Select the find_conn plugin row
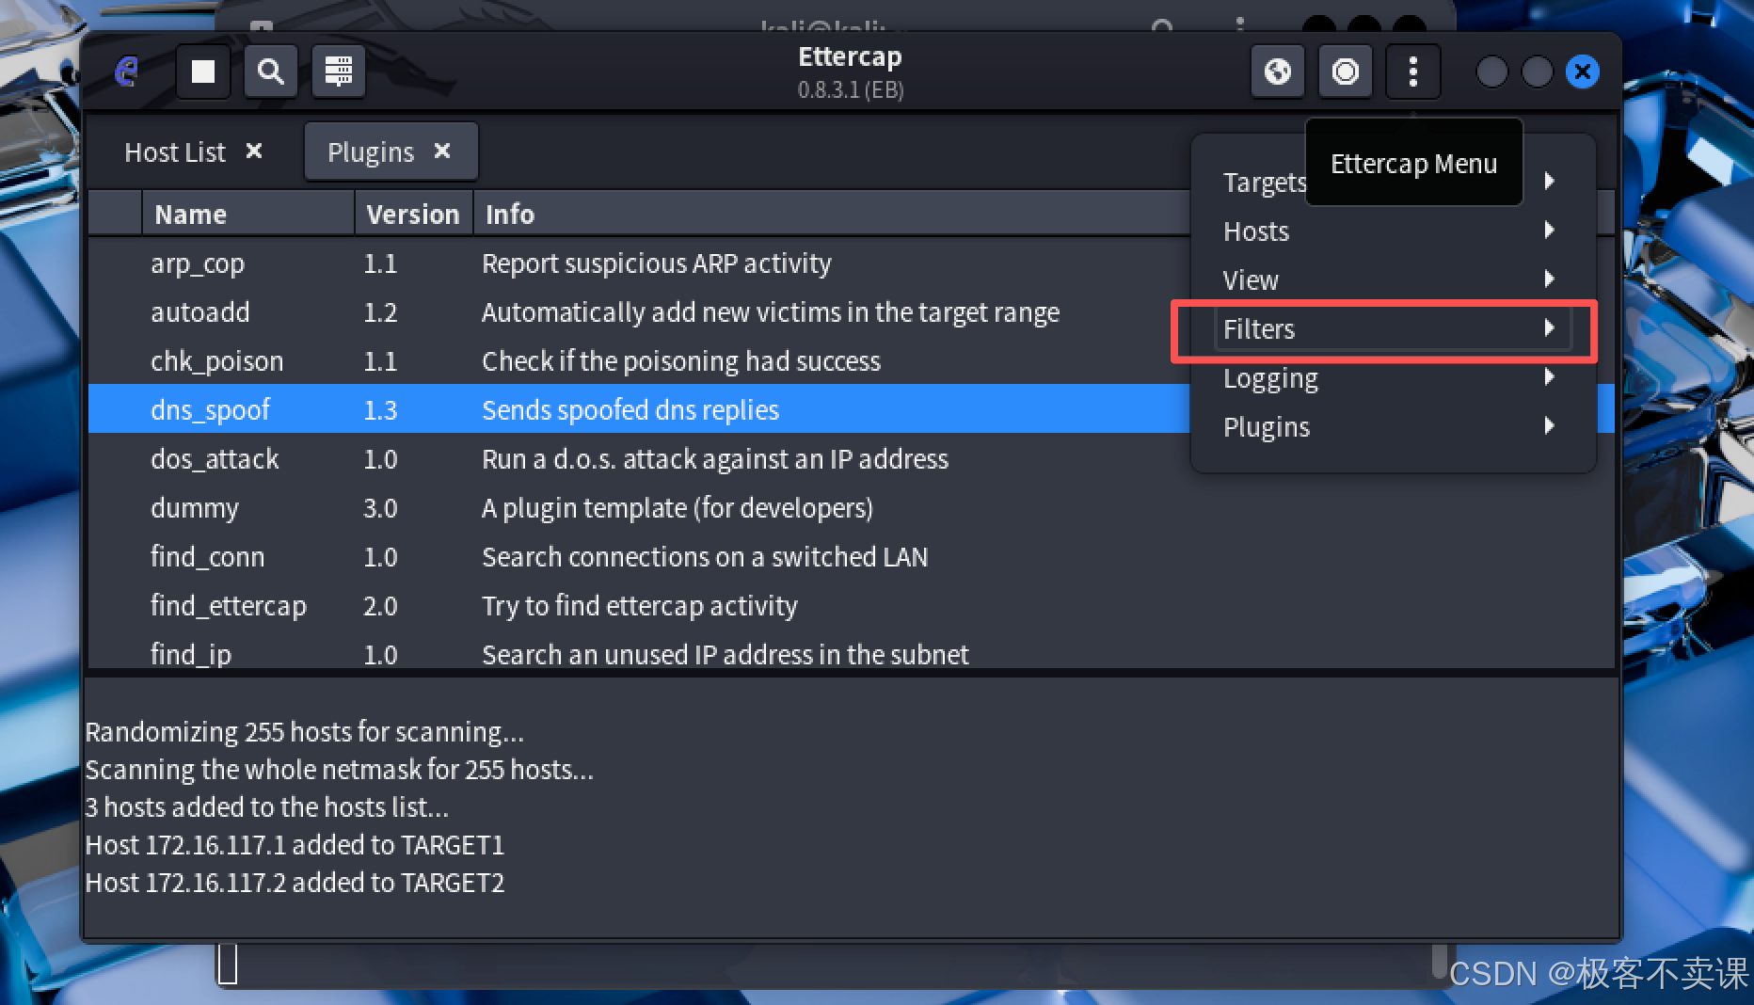 pos(852,557)
